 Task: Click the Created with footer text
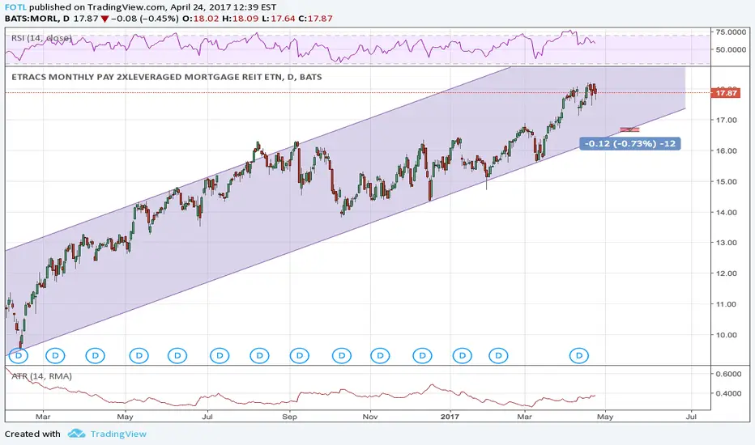[32, 434]
